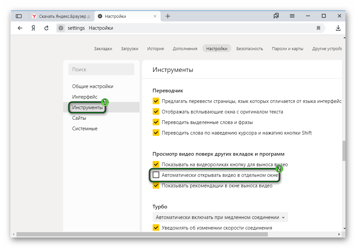
Task: Click the Yandex favicon on the first tab
Action: pyautogui.click(x=34, y=15)
